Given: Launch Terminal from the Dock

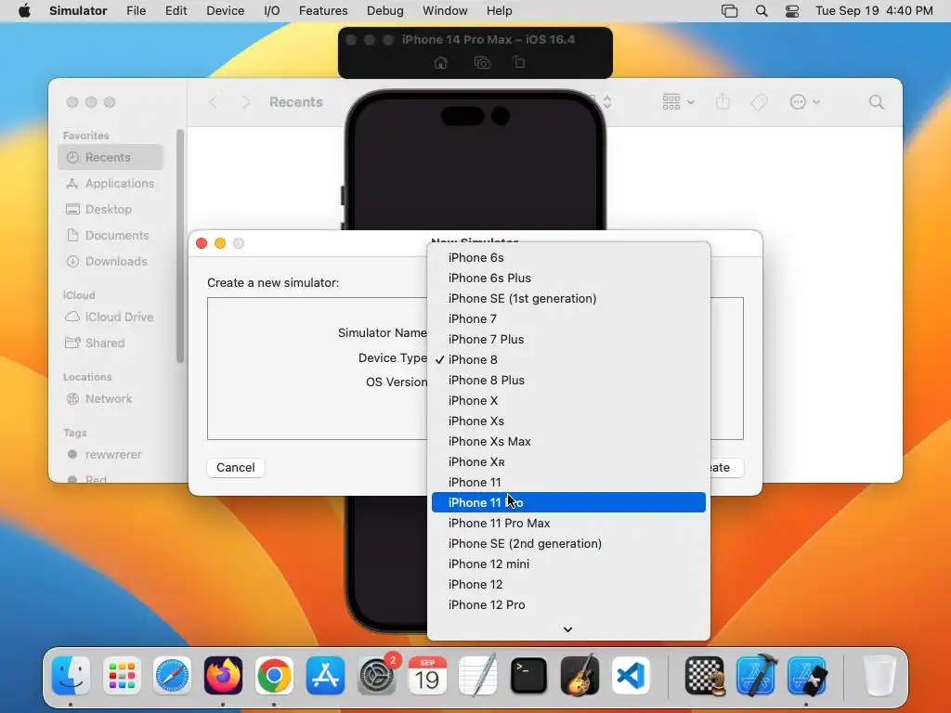Looking at the screenshot, I should 528,675.
